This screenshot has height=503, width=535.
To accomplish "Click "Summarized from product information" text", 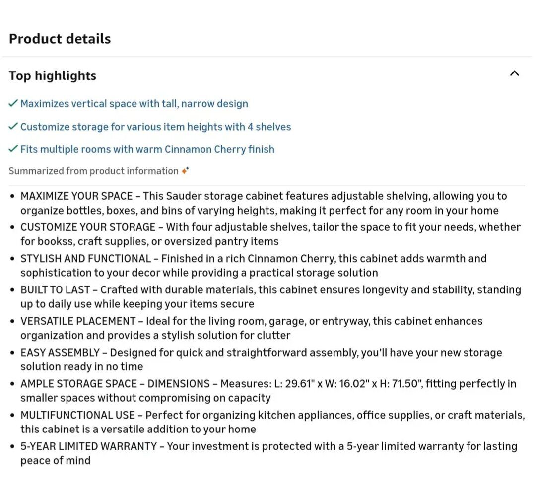I will [93, 171].
